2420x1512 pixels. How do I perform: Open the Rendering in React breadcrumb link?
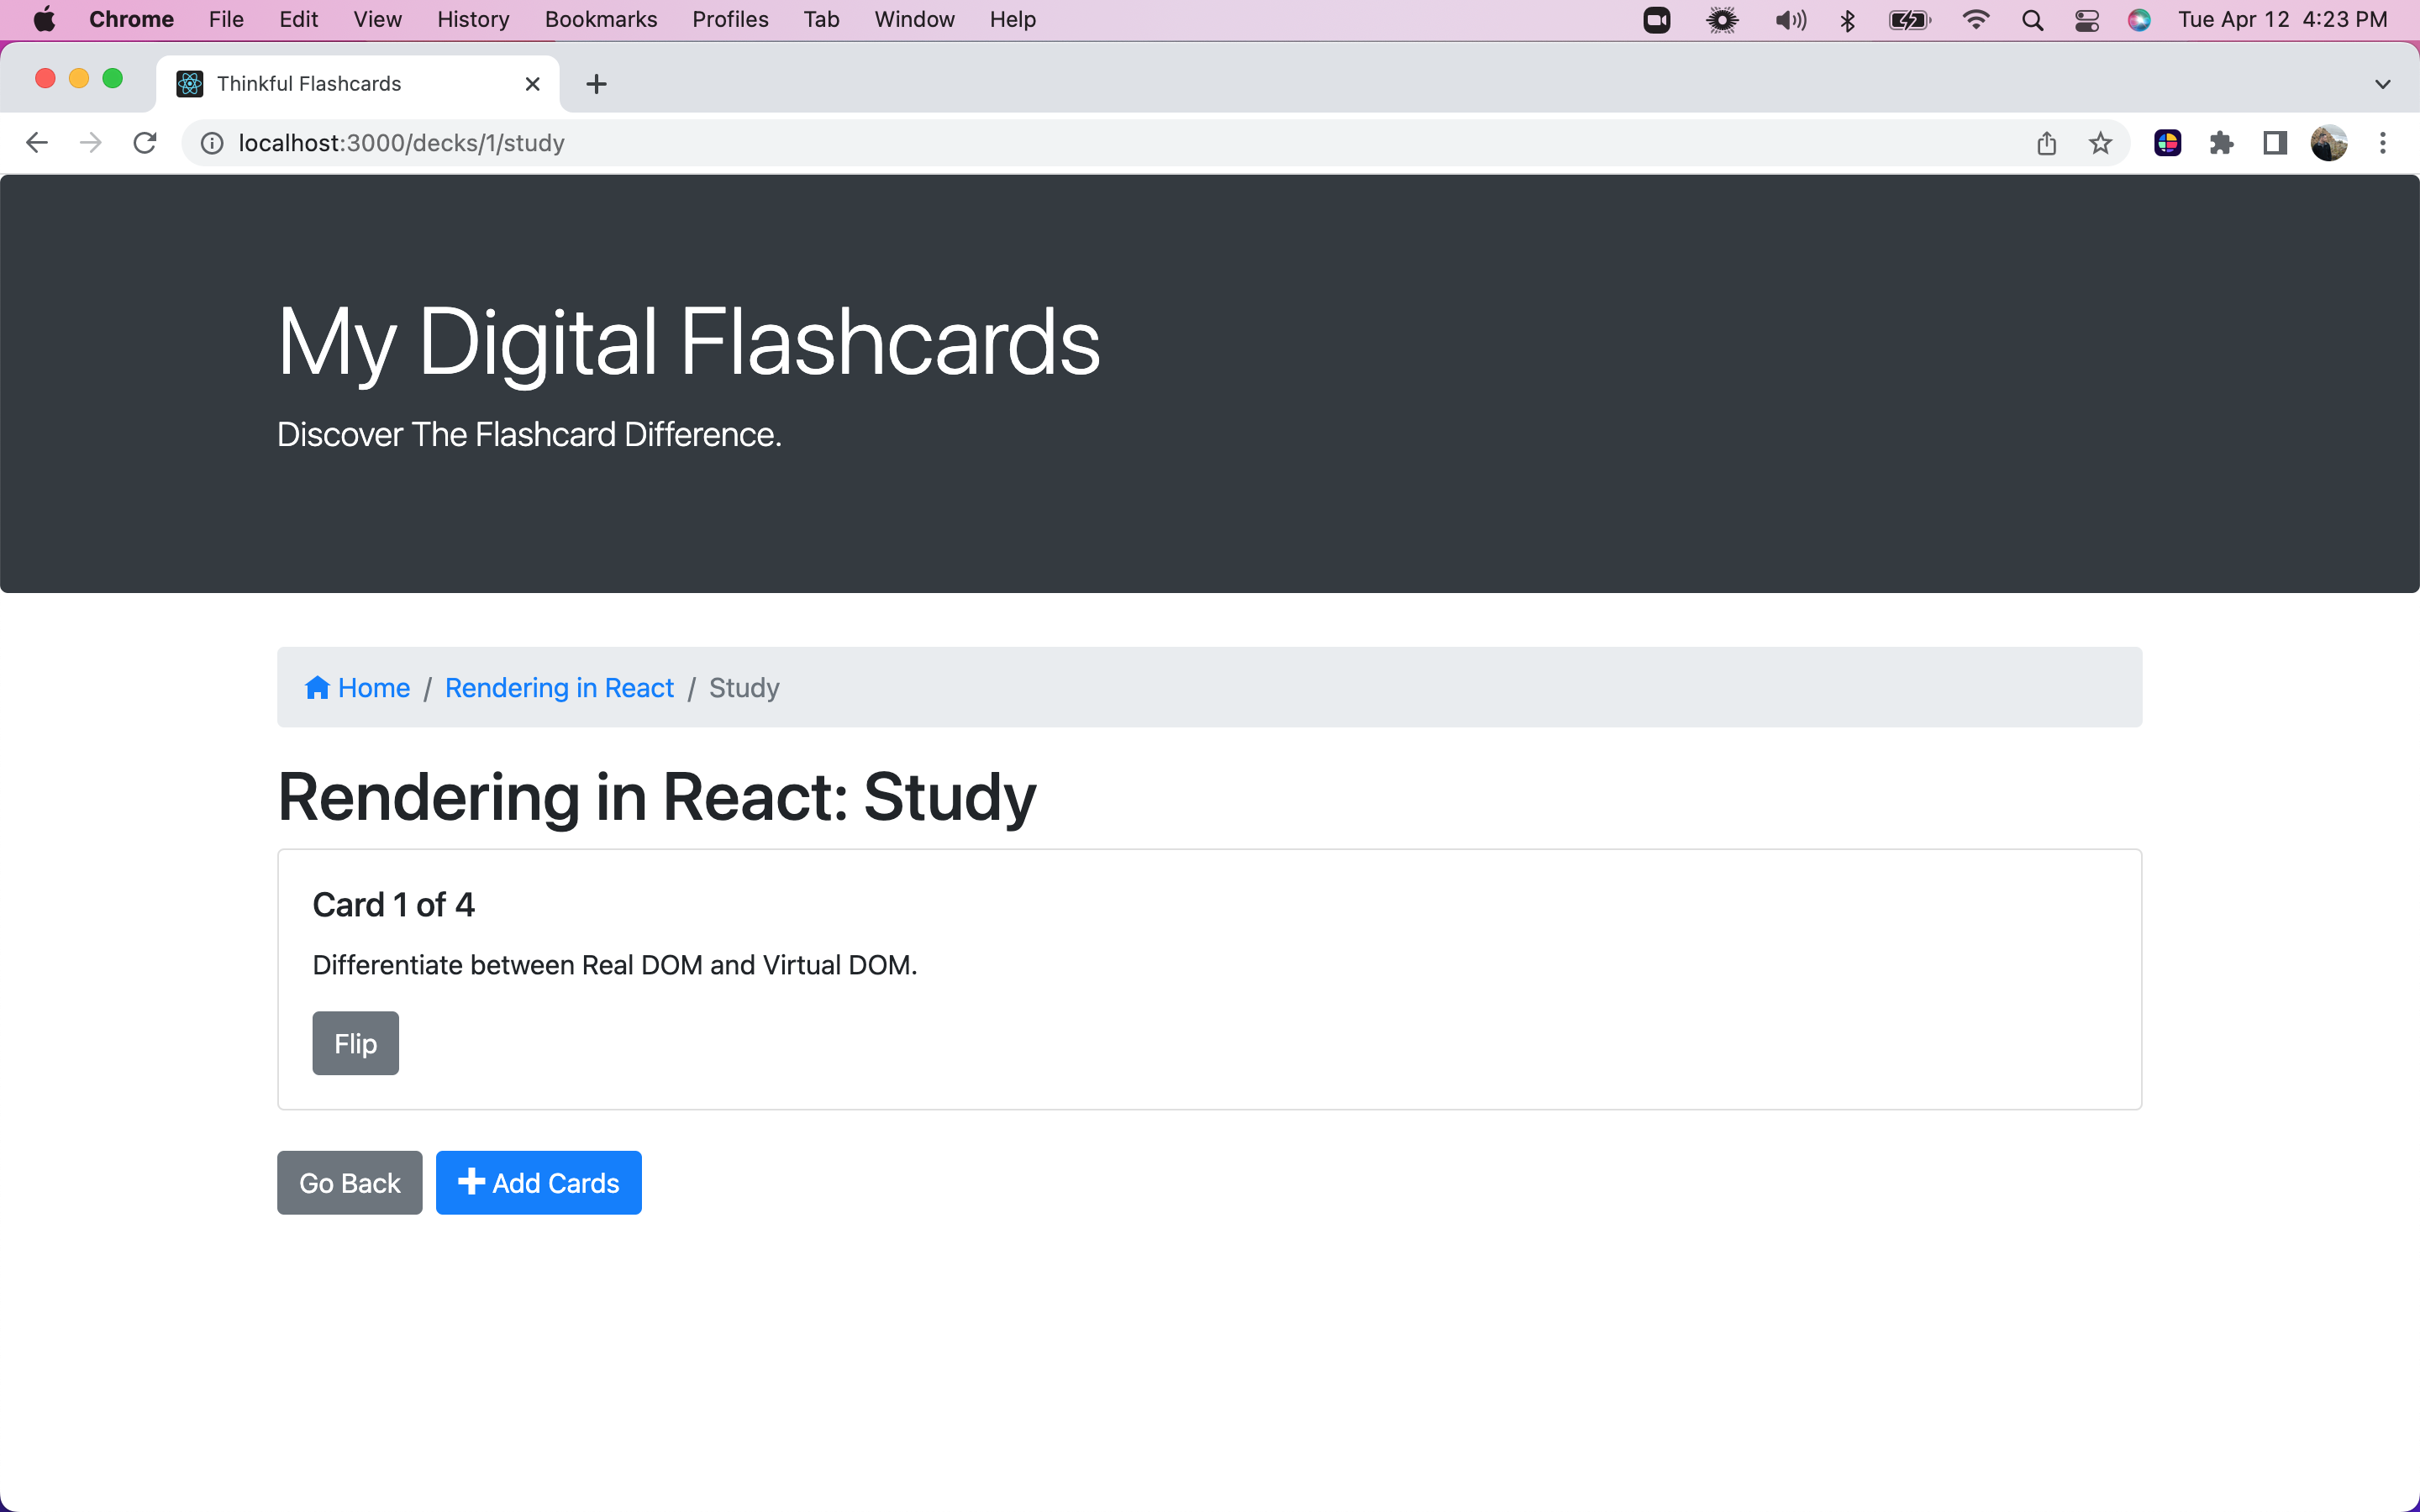[559, 688]
